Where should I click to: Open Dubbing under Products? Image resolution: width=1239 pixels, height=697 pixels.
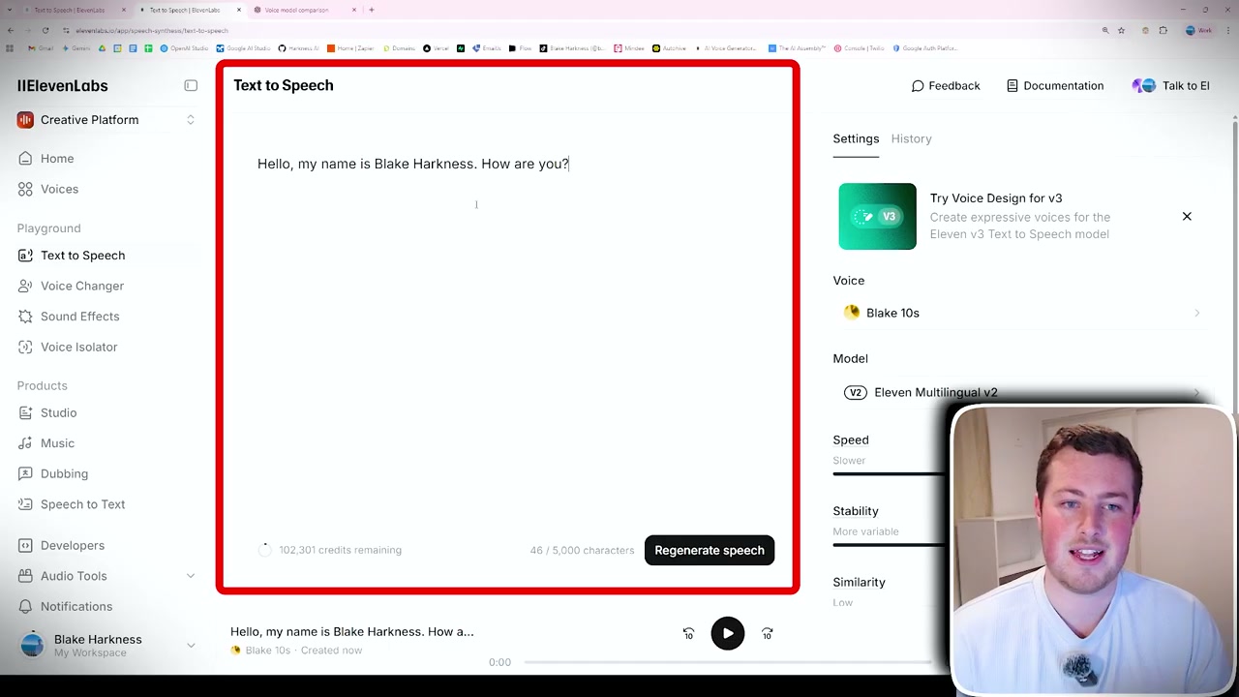click(x=64, y=473)
